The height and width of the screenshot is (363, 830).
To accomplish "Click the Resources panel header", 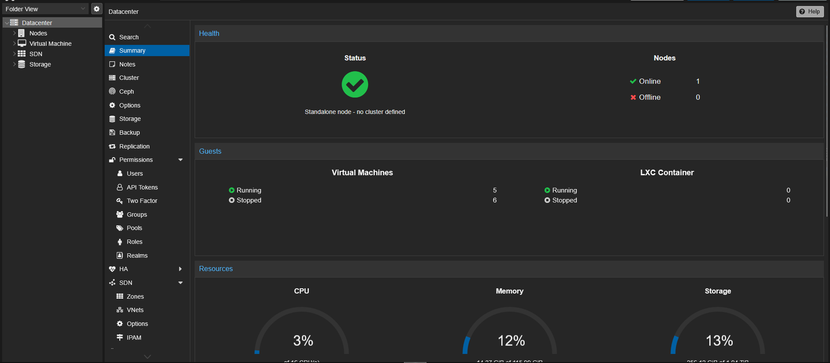I will click(509, 268).
